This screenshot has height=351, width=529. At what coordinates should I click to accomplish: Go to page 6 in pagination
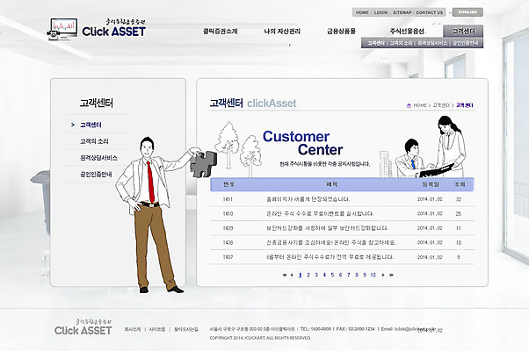pyautogui.click(x=340, y=276)
